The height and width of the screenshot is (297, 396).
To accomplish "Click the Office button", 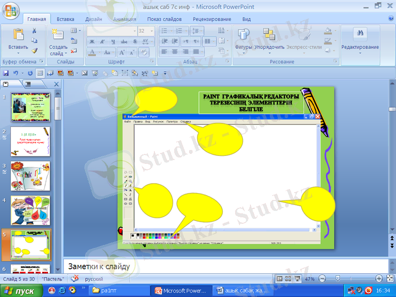I will click(x=11, y=9).
